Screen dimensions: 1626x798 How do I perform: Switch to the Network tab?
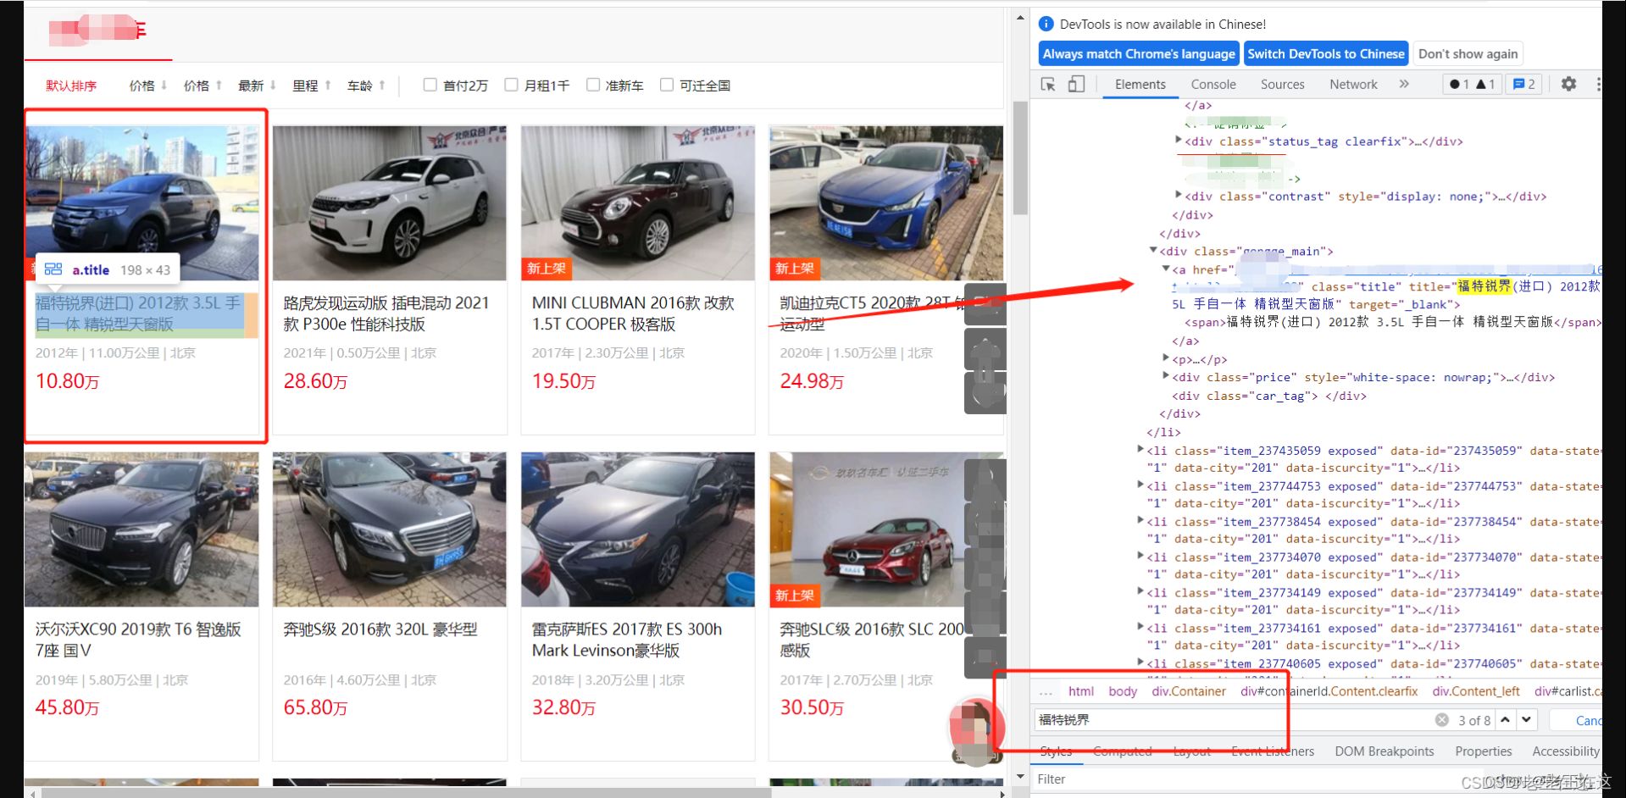tap(1353, 84)
